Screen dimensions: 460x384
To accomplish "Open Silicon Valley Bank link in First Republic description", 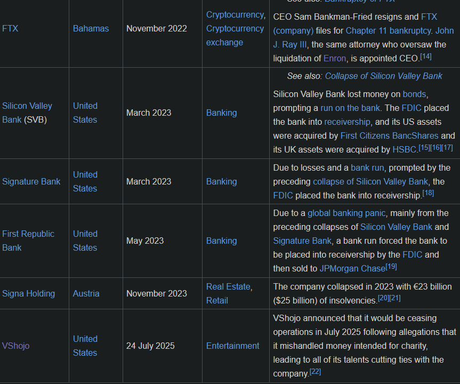I will click(396, 227).
